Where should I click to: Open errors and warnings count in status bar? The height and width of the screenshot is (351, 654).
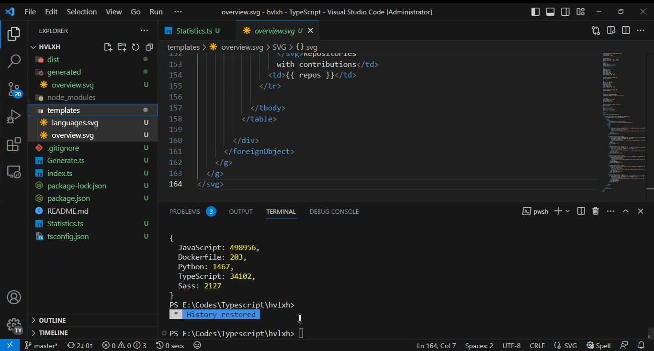coord(124,345)
